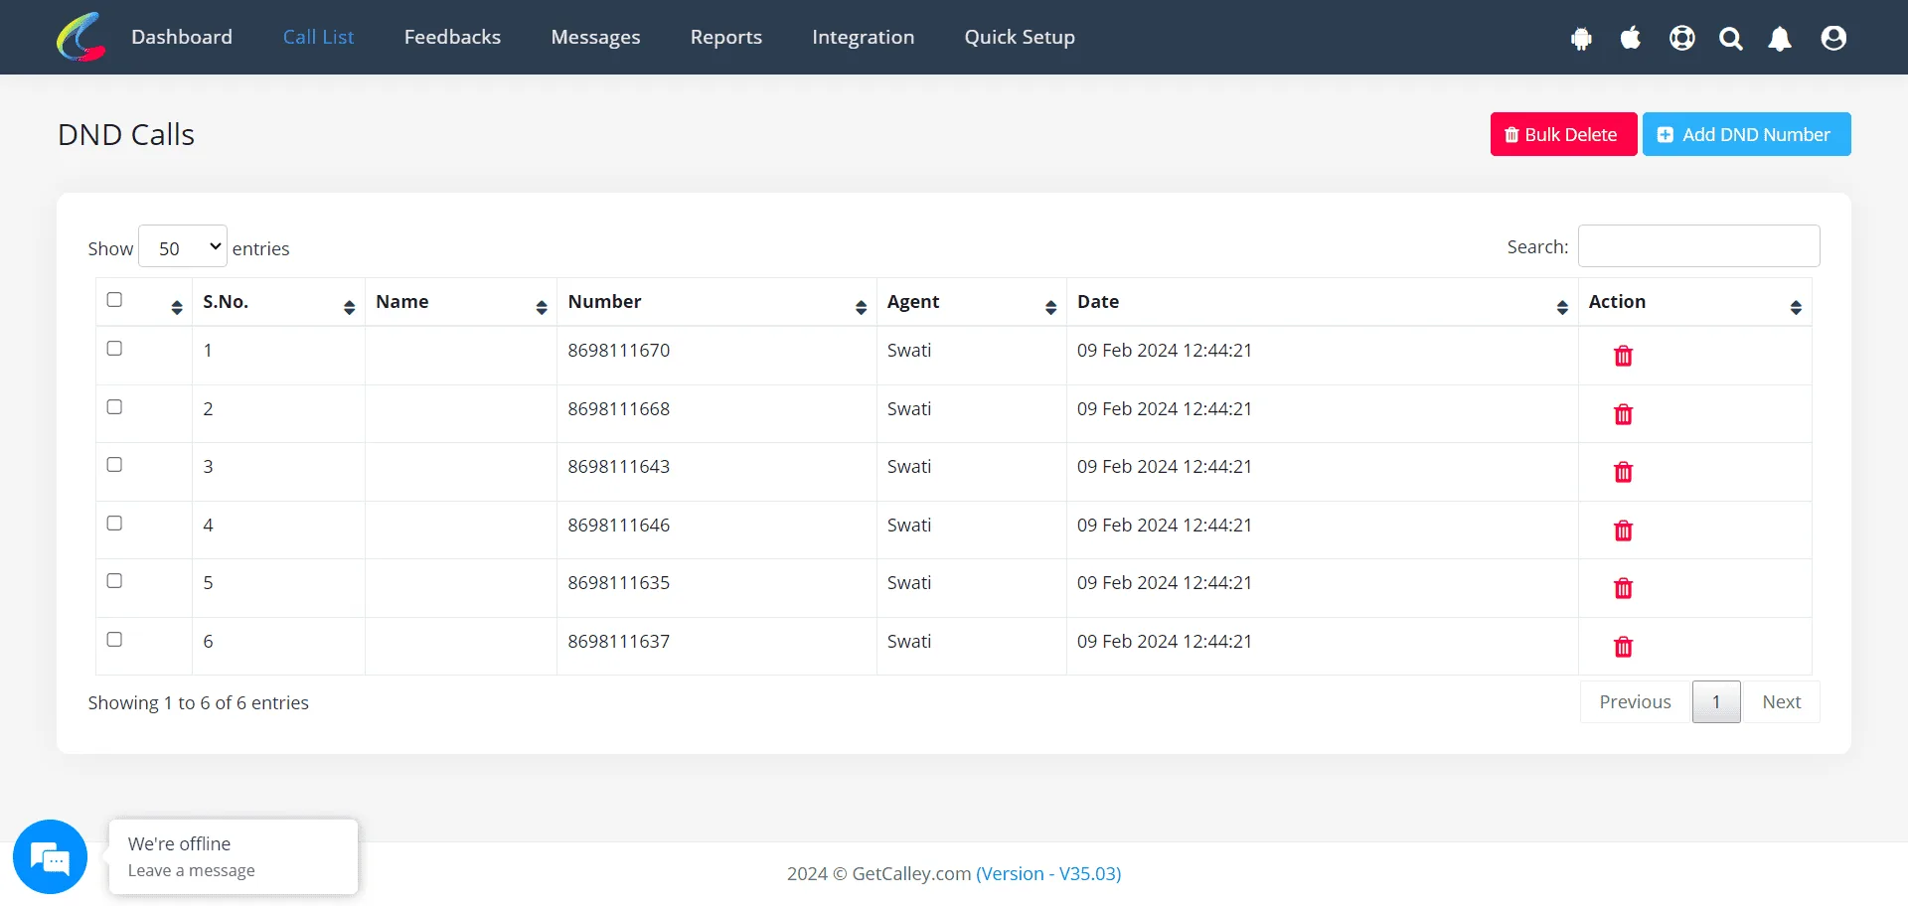Delete row with number 8698111670
The width and height of the screenshot is (1908, 906).
pos(1623,356)
